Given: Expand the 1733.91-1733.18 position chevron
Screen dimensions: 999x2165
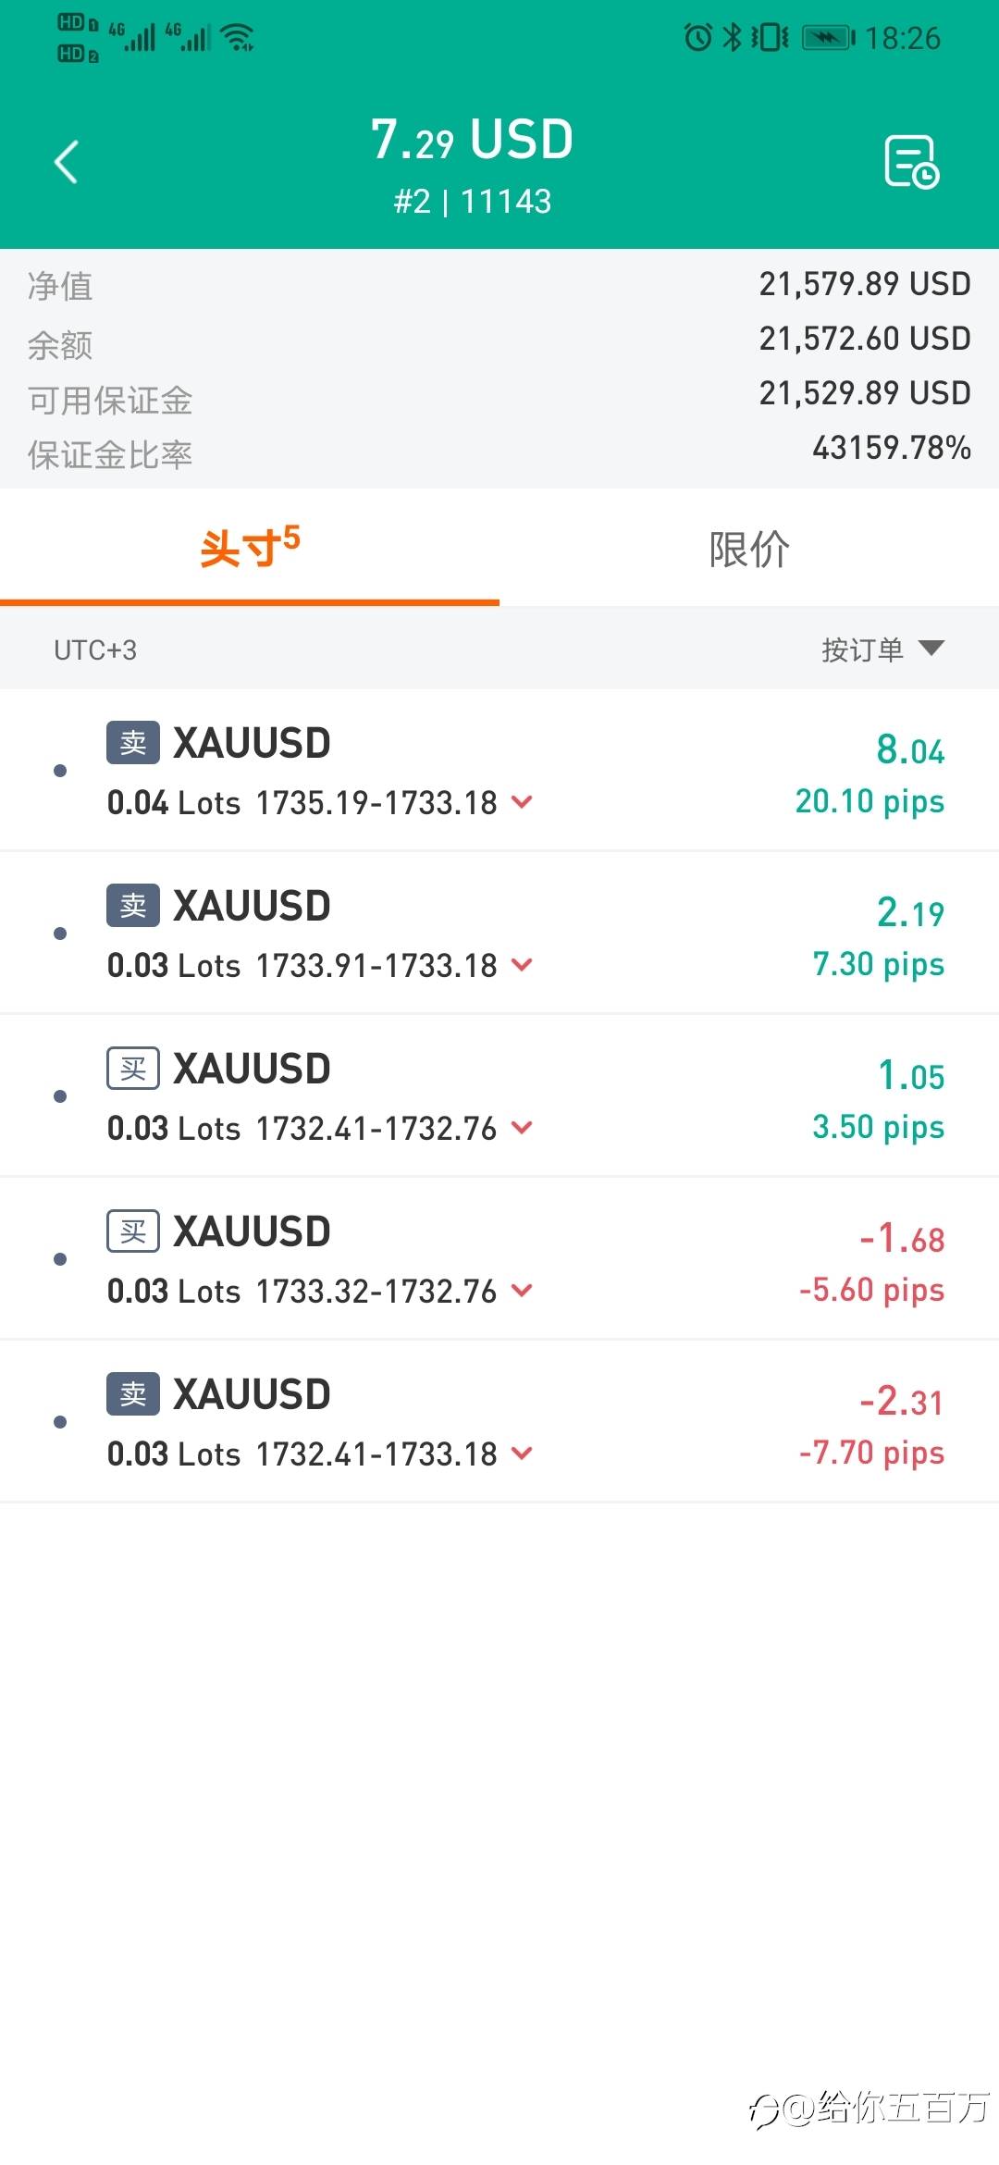Looking at the screenshot, I should [x=522, y=965].
